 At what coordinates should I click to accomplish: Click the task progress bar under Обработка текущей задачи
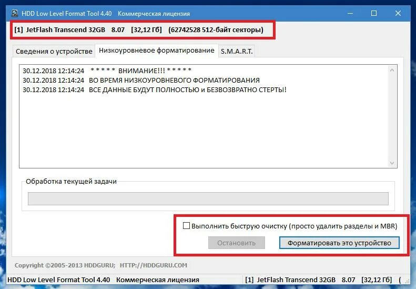208,198
